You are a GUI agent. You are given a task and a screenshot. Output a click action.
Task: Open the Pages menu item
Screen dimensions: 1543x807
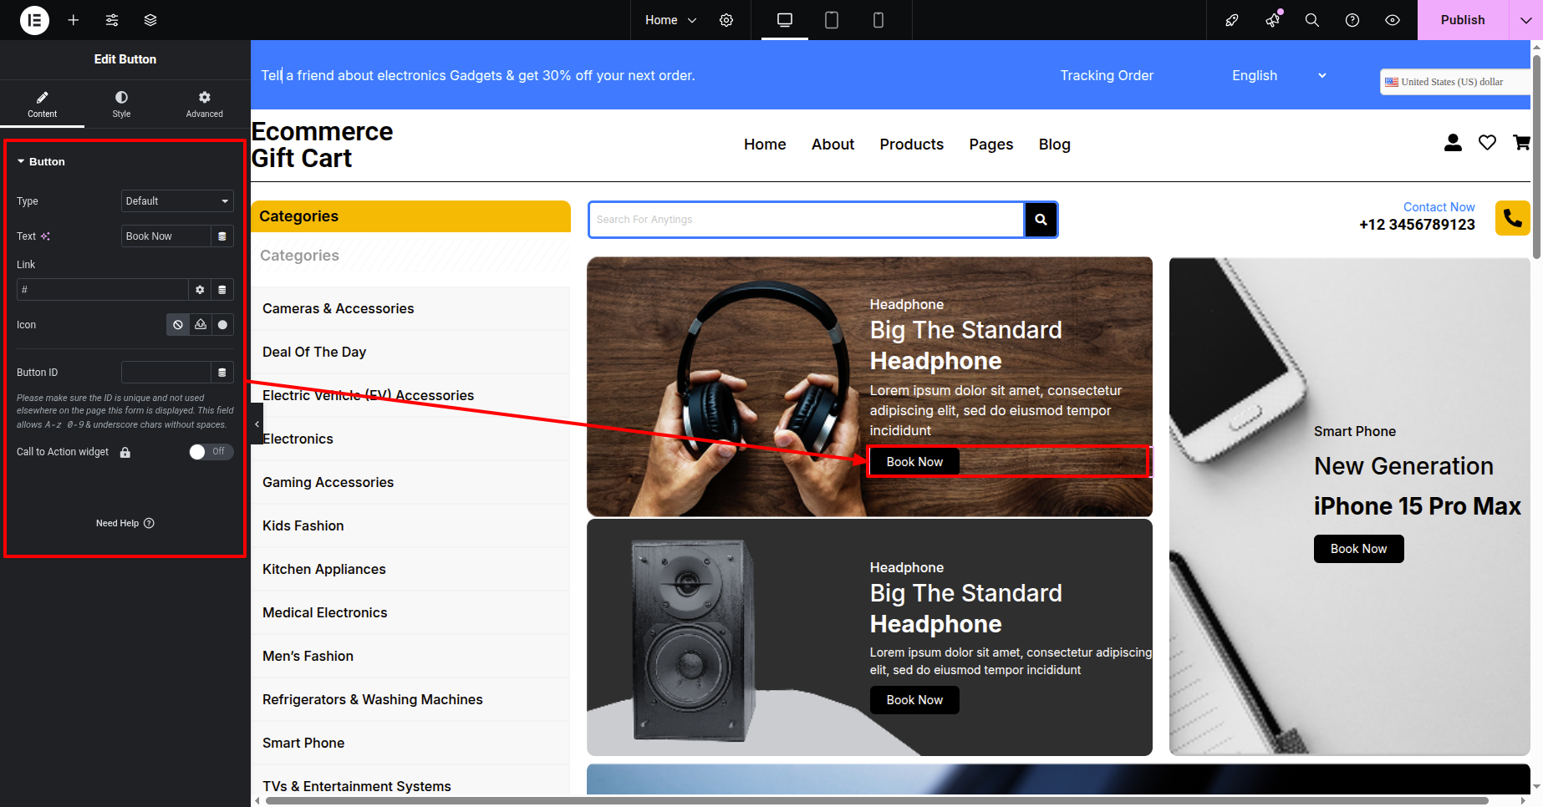[991, 145]
